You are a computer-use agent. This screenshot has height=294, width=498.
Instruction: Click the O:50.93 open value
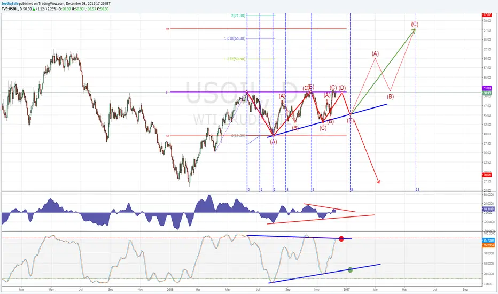click(x=65, y=9)
